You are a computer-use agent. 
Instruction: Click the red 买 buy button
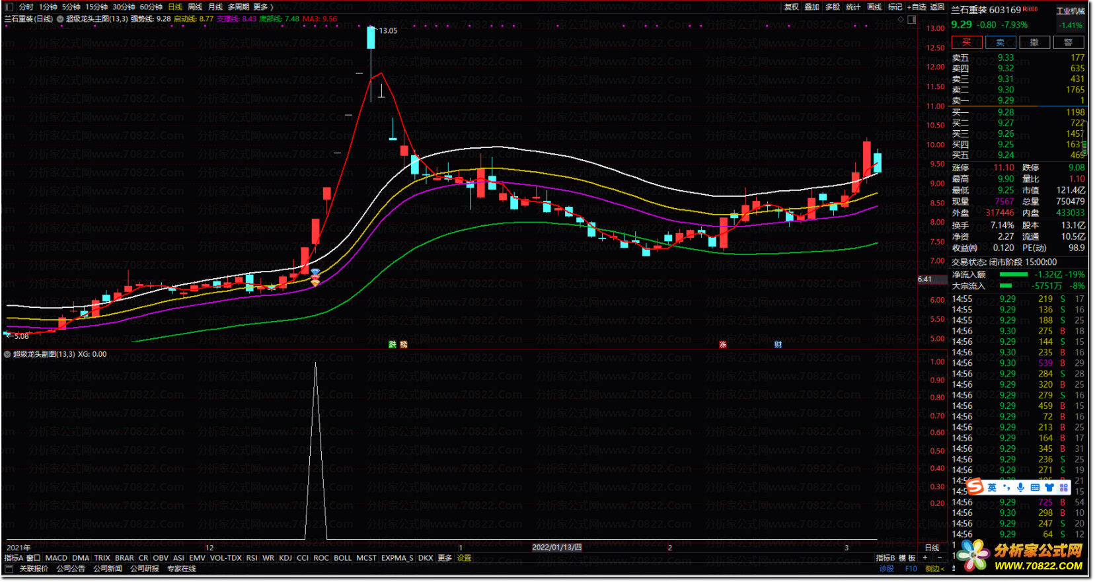pos(967,42)
